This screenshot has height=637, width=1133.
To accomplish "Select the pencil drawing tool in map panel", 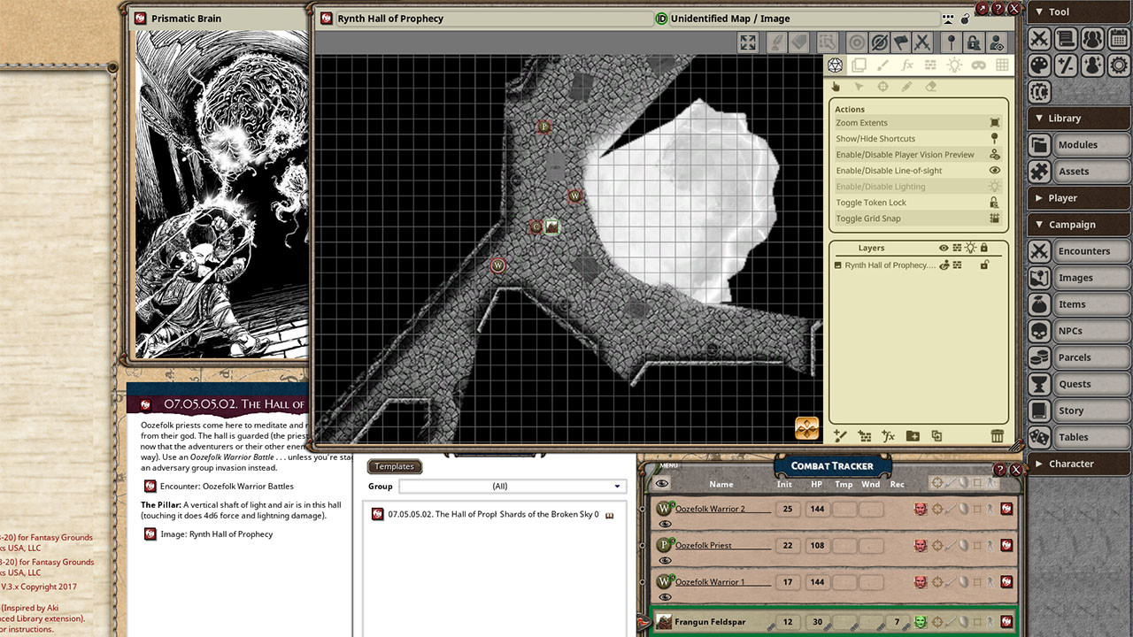I will (x=906, y=87).
